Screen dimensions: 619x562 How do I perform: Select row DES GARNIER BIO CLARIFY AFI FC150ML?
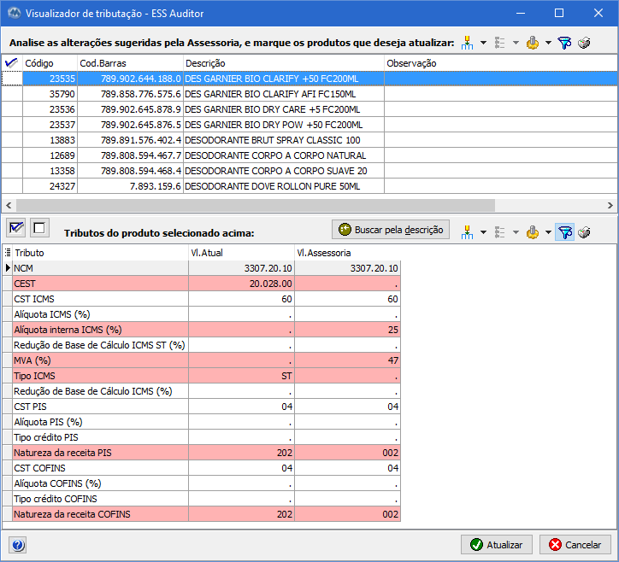[309, 94]
